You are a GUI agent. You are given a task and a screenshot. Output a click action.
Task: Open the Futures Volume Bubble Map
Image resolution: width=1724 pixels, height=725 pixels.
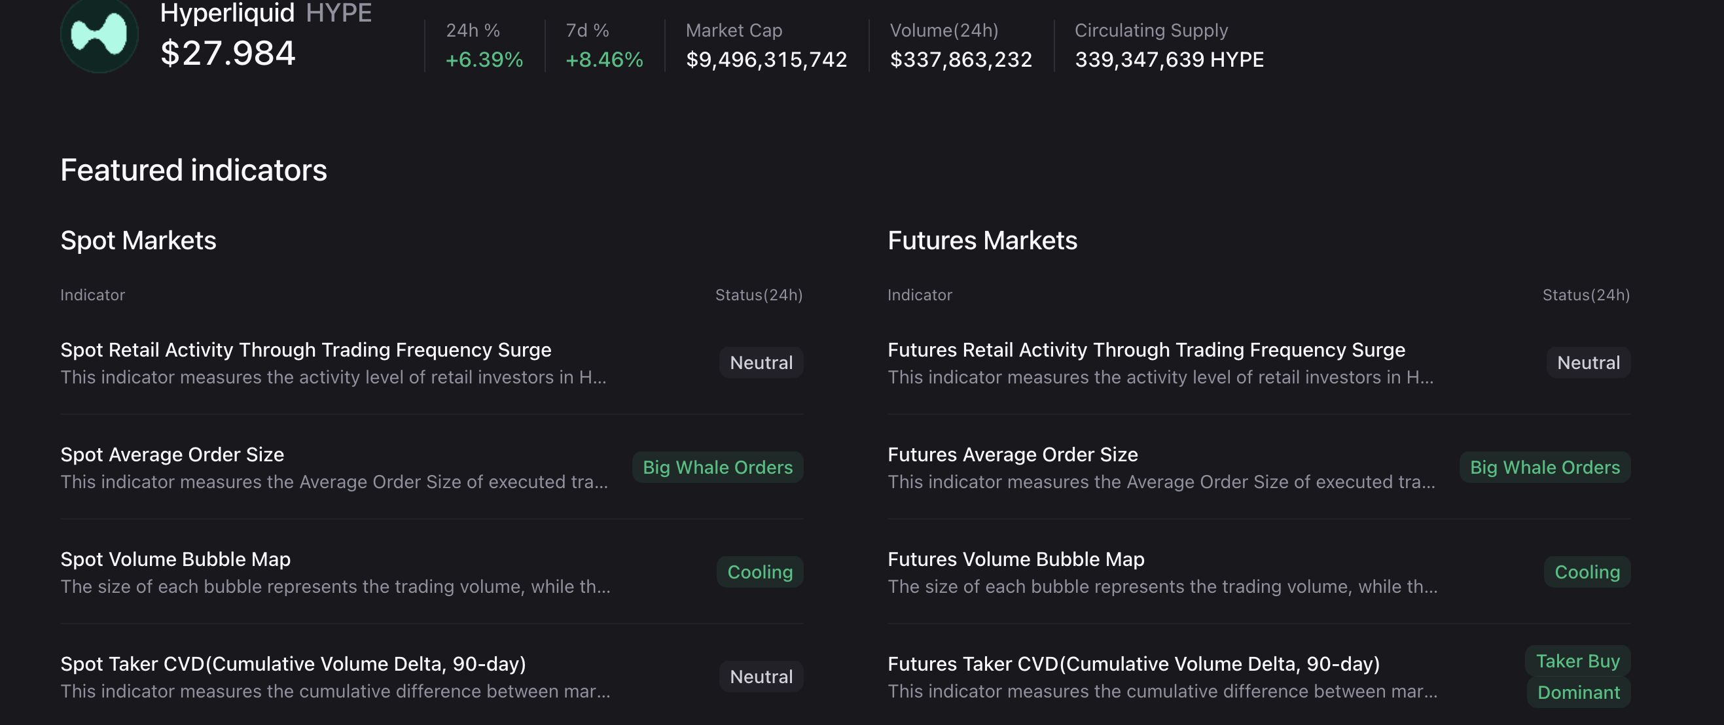(1016, 560)
